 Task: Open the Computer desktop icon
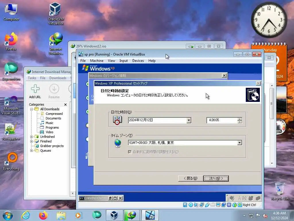[x=11, y=12]
